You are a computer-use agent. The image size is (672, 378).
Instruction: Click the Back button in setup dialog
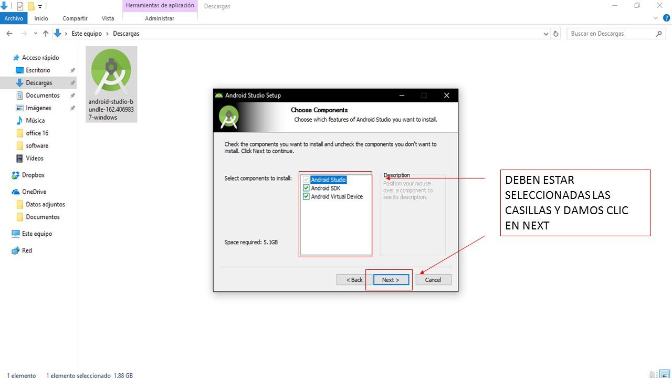click(x=354, y=280)
